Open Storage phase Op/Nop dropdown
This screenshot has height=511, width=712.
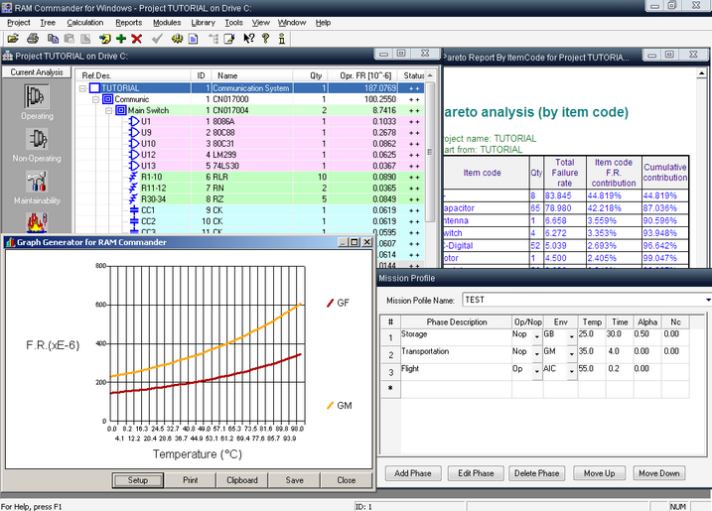536,337
